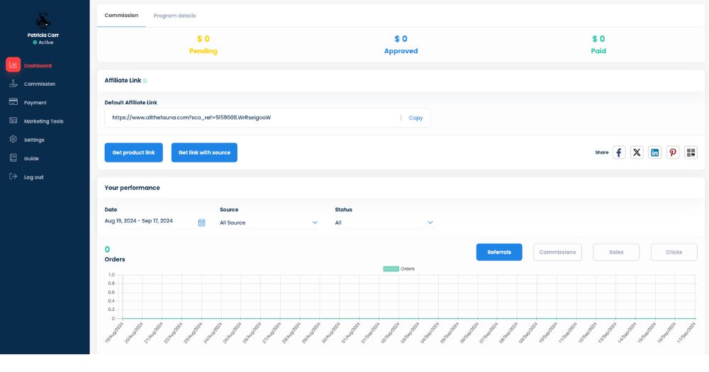Click the info icon beside Affiliate Link
The image size is (709, 372).
(x=145, y=81)
